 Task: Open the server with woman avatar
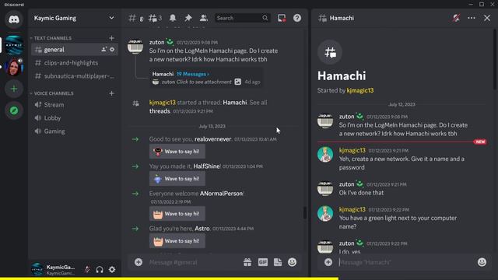(x=14, y=67)
